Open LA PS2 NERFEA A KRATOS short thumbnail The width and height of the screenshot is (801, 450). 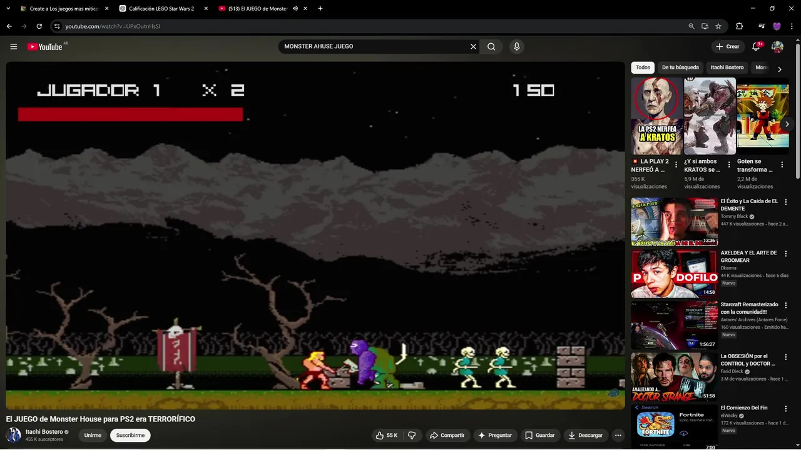pyautogui.click(x=656, y=116)
